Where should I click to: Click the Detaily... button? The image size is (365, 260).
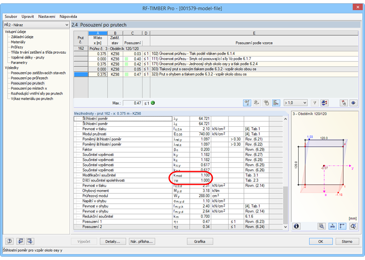click(x=113, y=241)
